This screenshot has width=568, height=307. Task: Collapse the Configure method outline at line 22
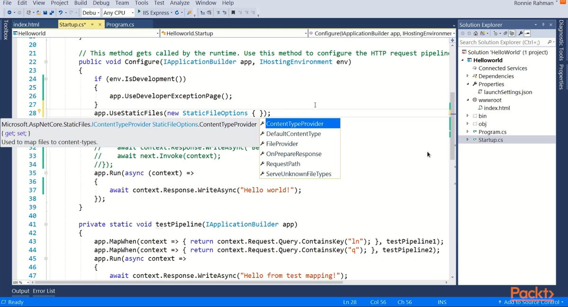point(46,62)
